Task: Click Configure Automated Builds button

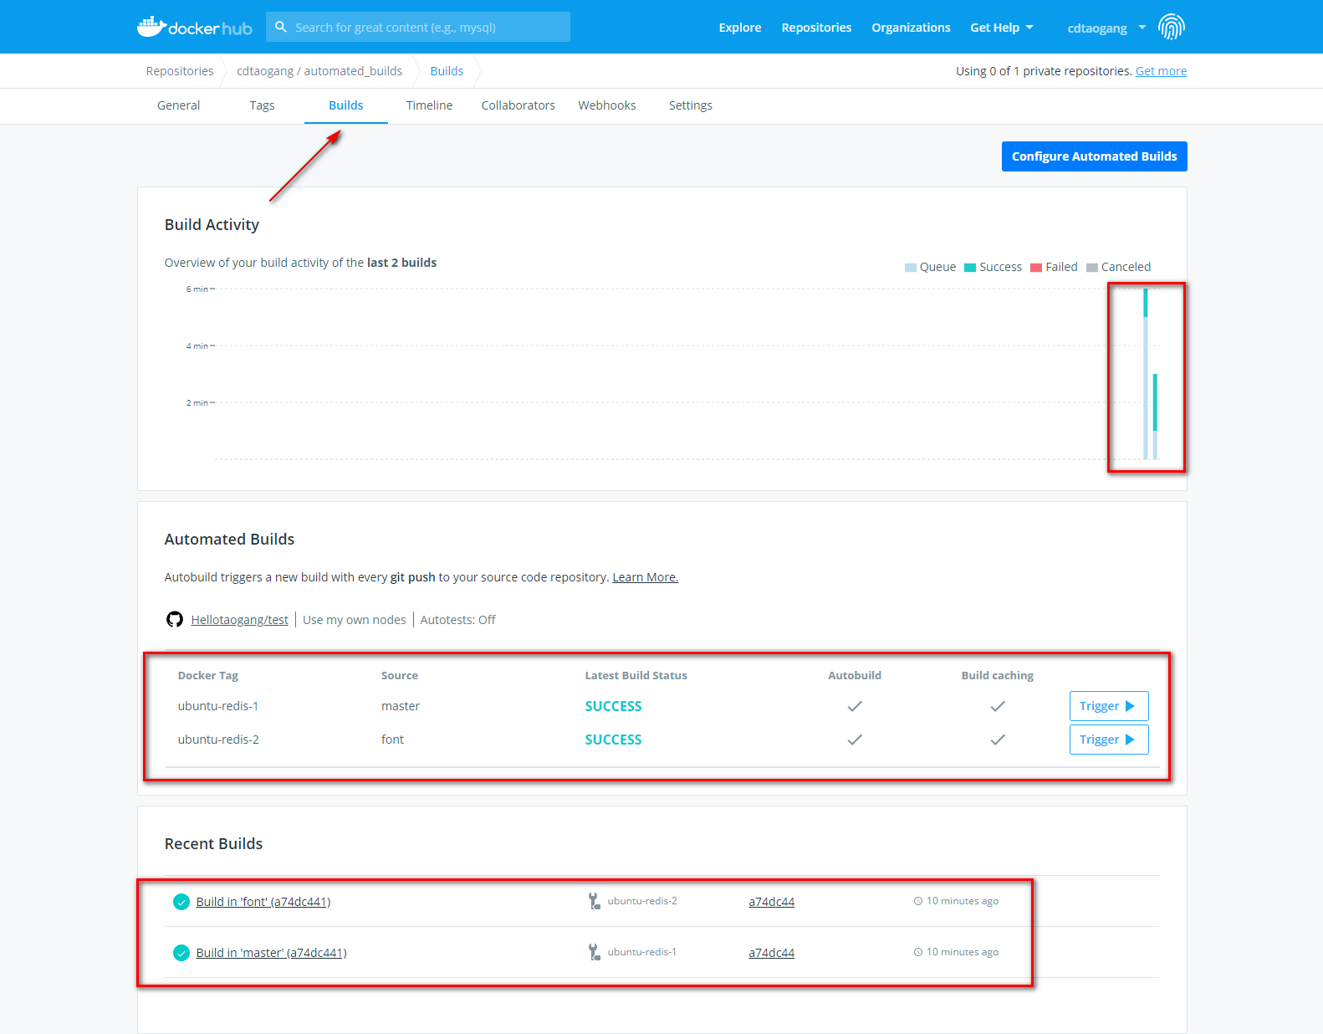Action: (x=1094, y=156)
